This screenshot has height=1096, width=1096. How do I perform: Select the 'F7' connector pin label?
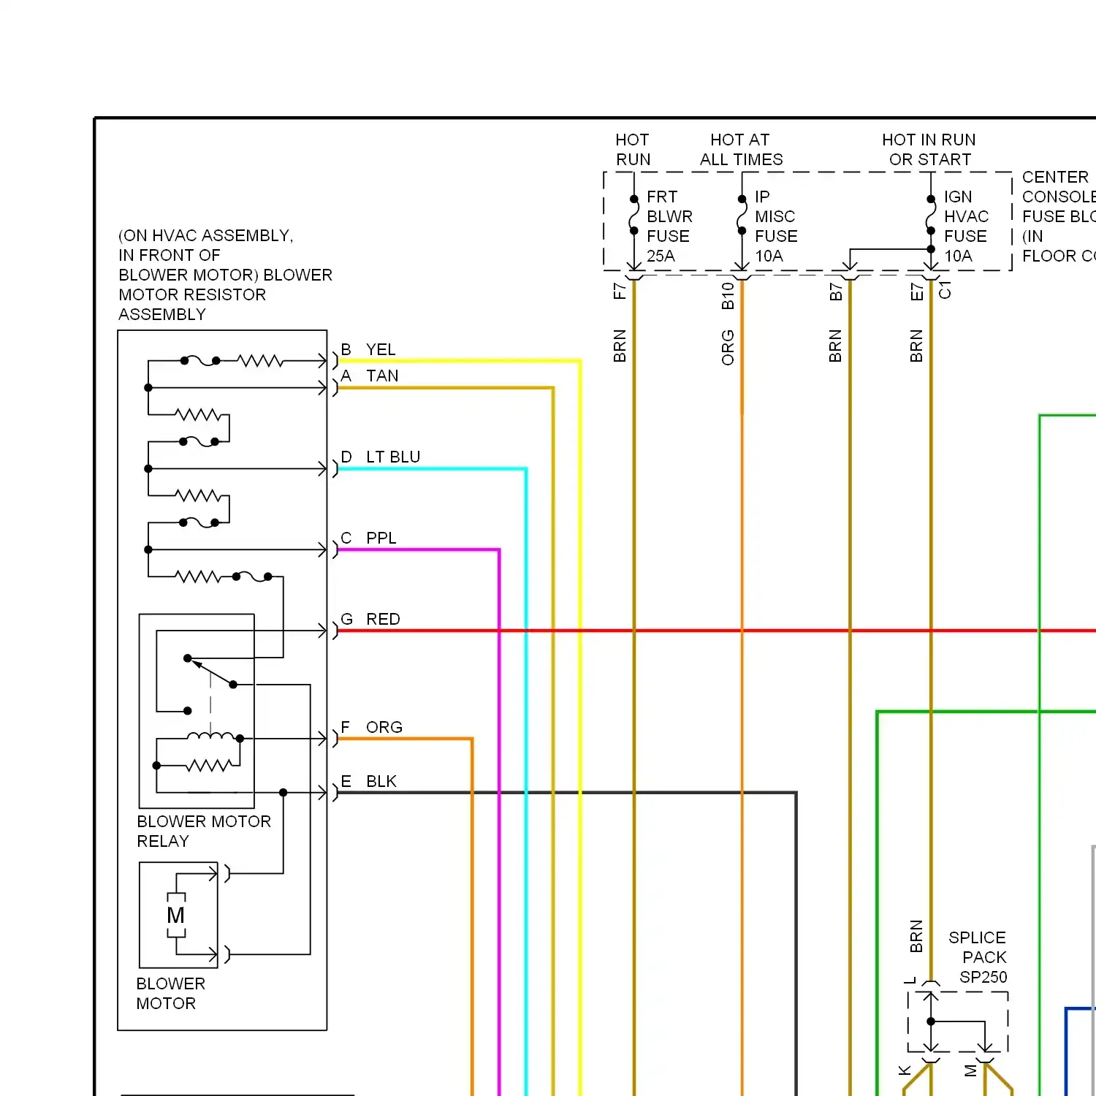point(620,292)
